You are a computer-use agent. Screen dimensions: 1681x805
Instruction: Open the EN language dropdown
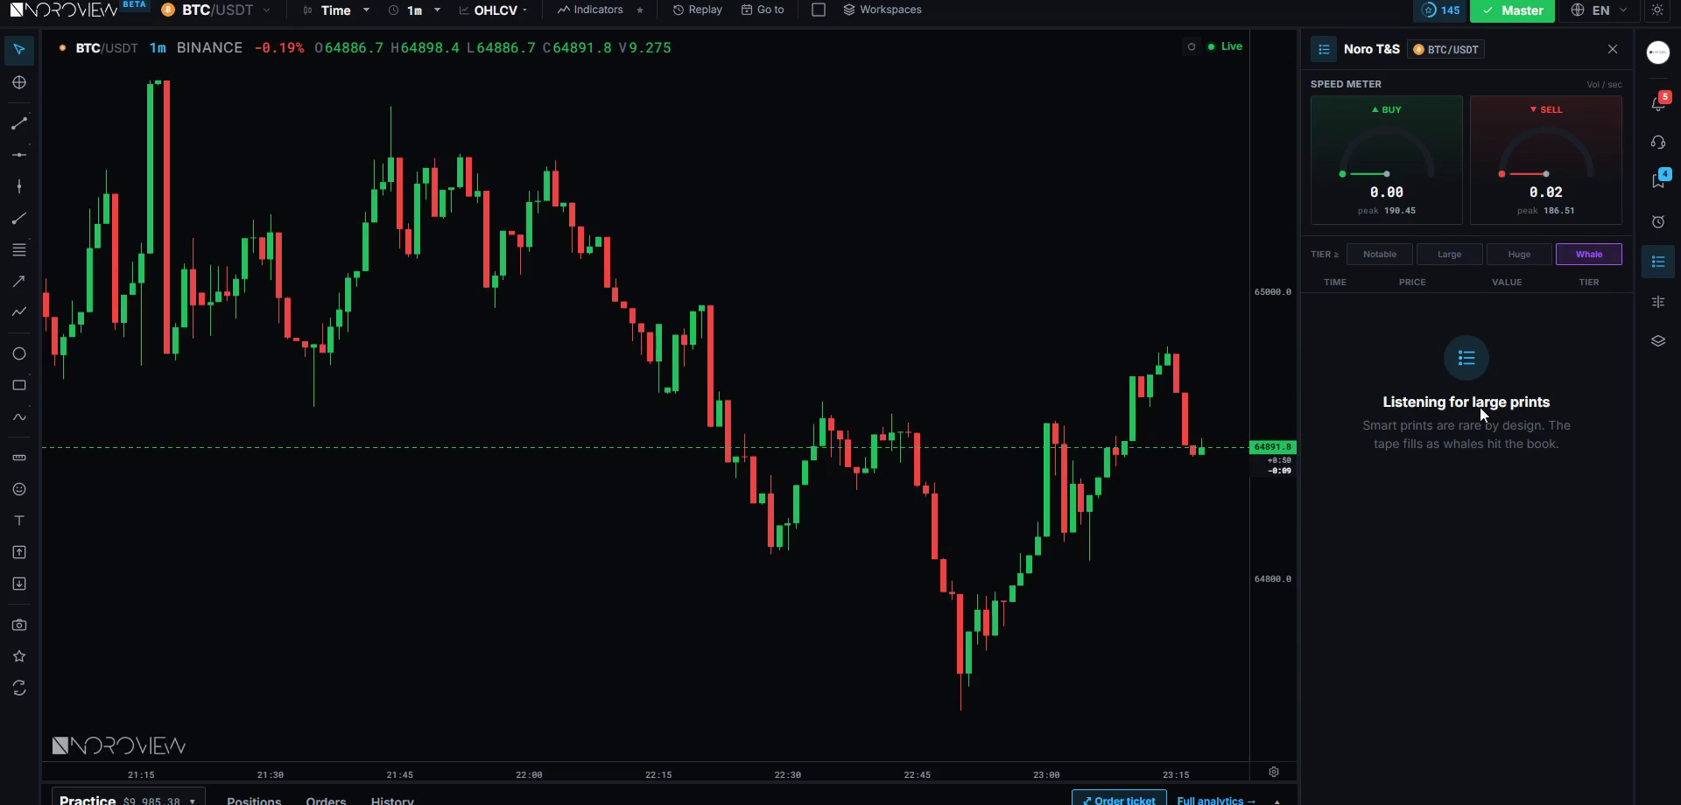1600,10
